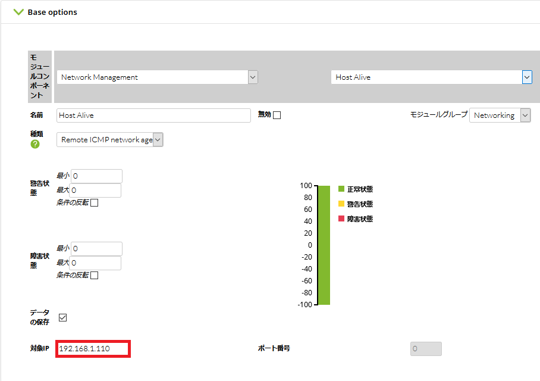
Task: Uncheck the データの保存 checkbox
Action: point(62,317)
